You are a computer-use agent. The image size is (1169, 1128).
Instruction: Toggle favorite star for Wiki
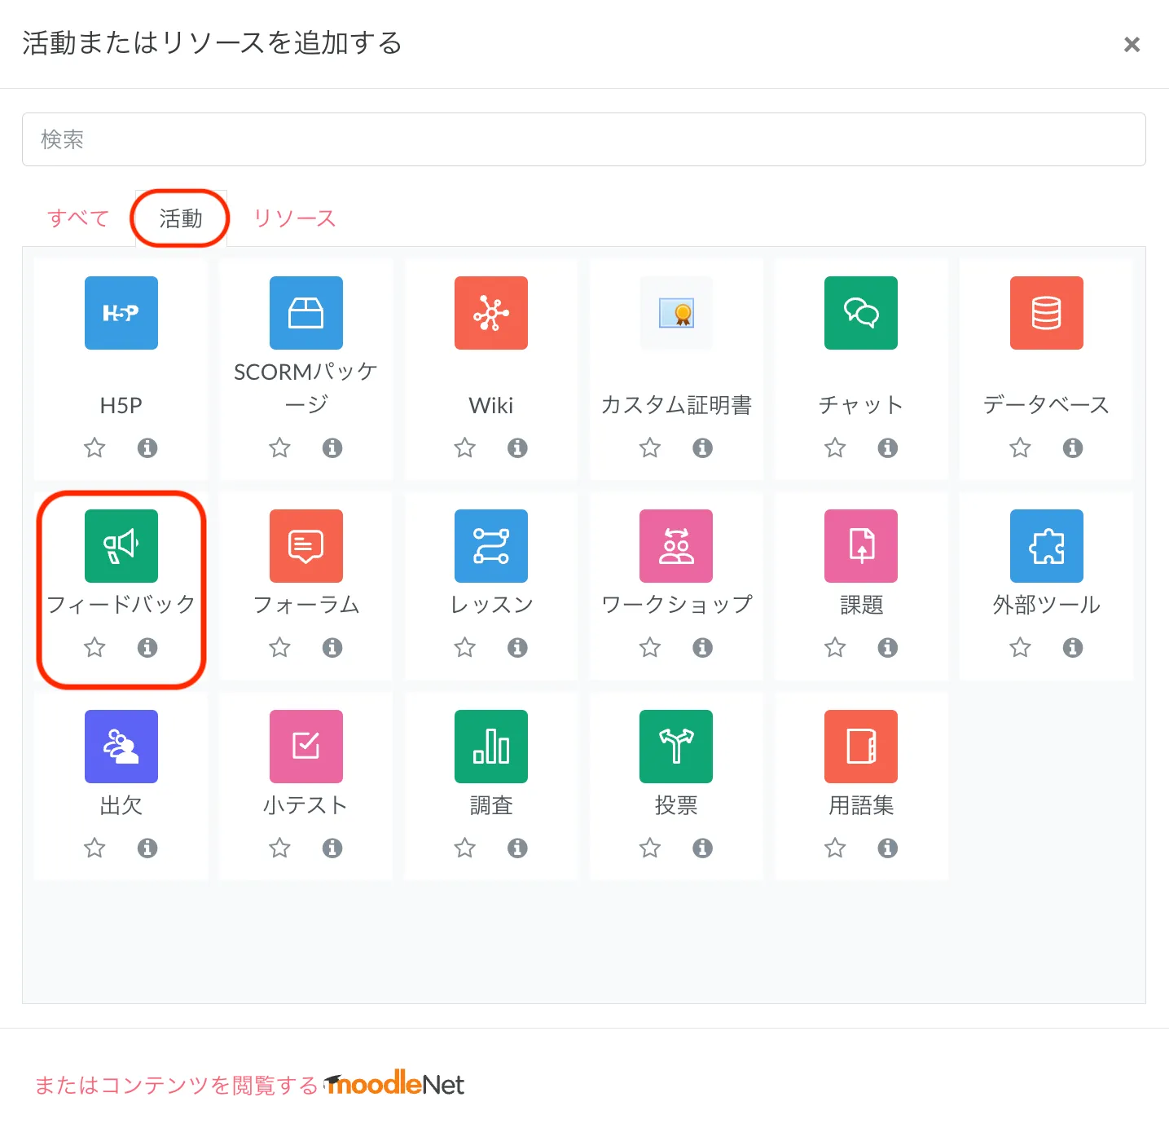pos(464,447)
